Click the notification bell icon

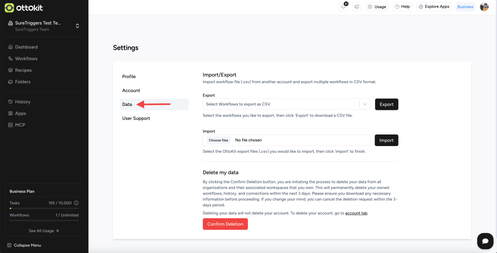344,7
